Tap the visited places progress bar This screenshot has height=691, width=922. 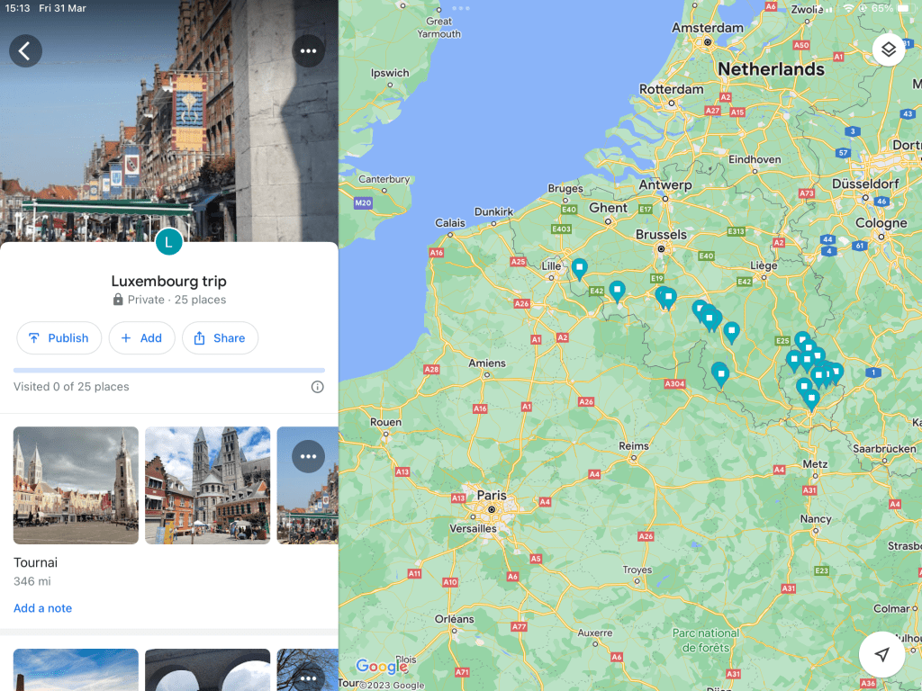click(168, 370)
